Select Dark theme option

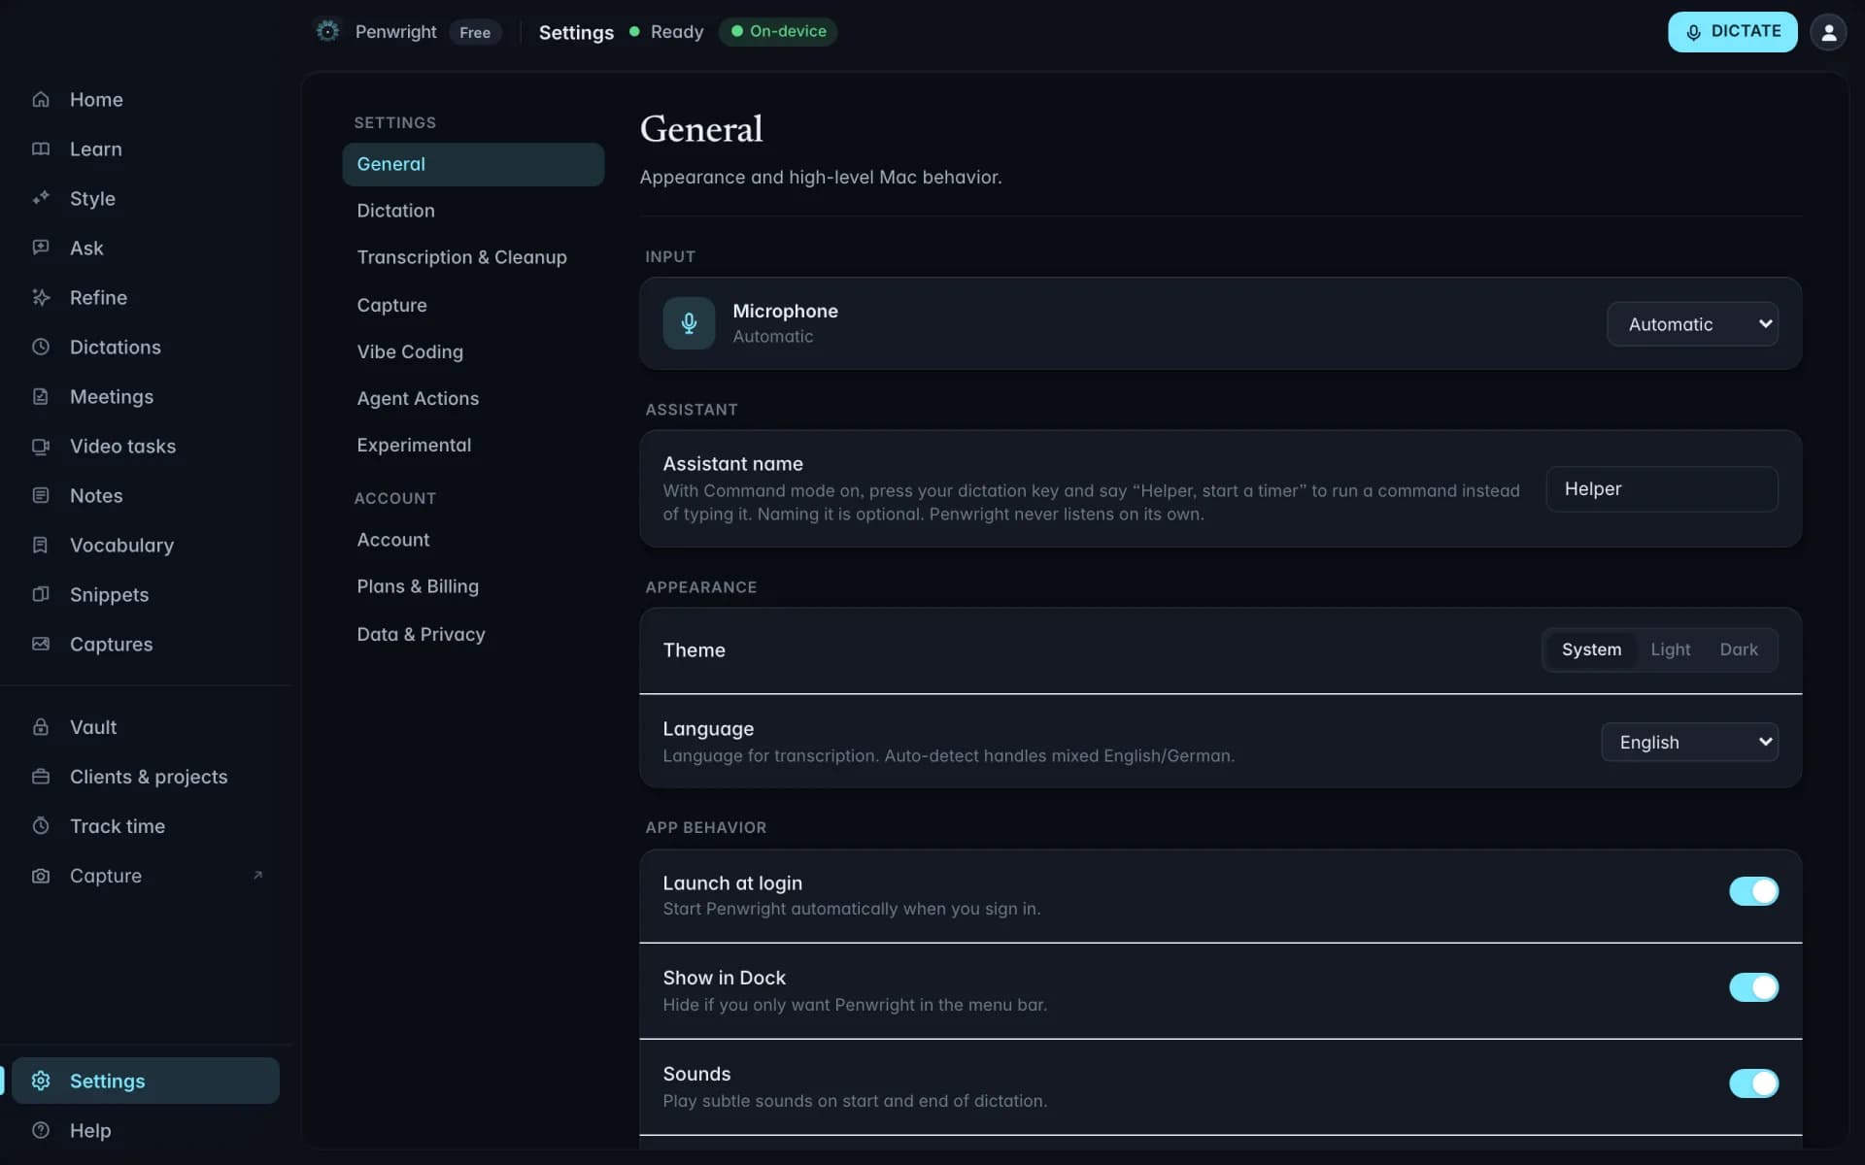tap(1739, 649)
